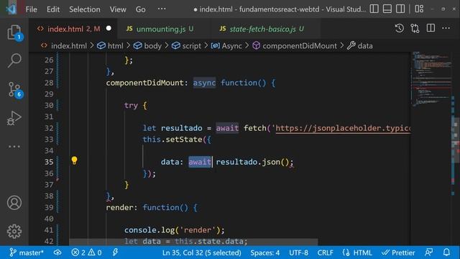This screenshot has height=259, width=460.
Task: Show additional views ellipsis in activity bar
Action: point(14,146)
